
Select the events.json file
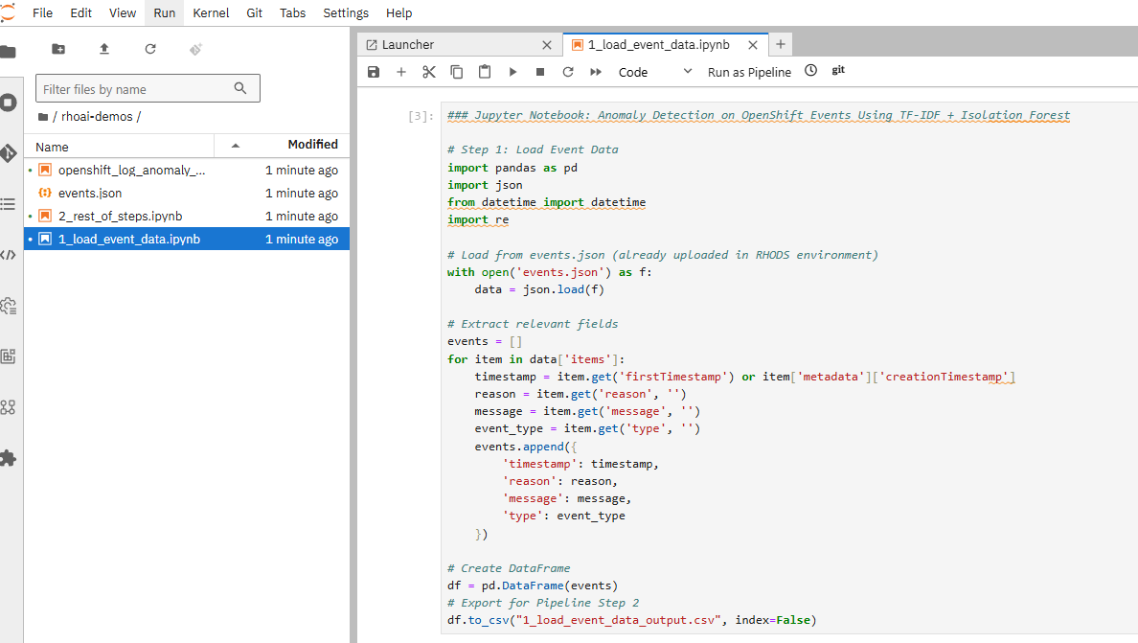click(90, 194)
